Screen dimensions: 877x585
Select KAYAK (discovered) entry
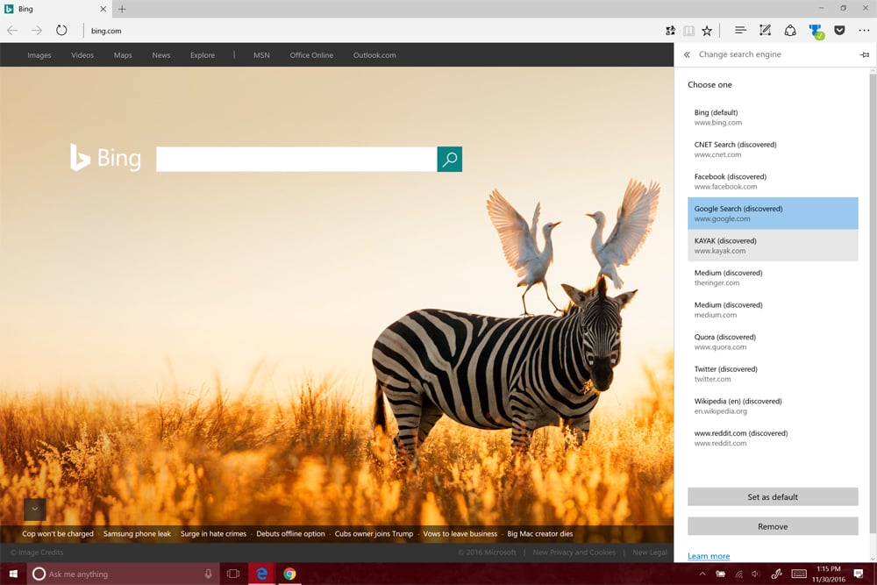pos(773,246)
